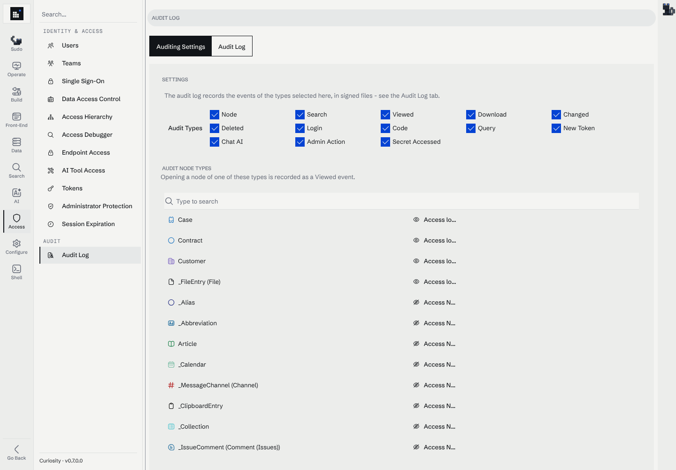The width and height of the screenshot is (676, 470).
Task: Open Session Expiration settings
Action: 90,224
